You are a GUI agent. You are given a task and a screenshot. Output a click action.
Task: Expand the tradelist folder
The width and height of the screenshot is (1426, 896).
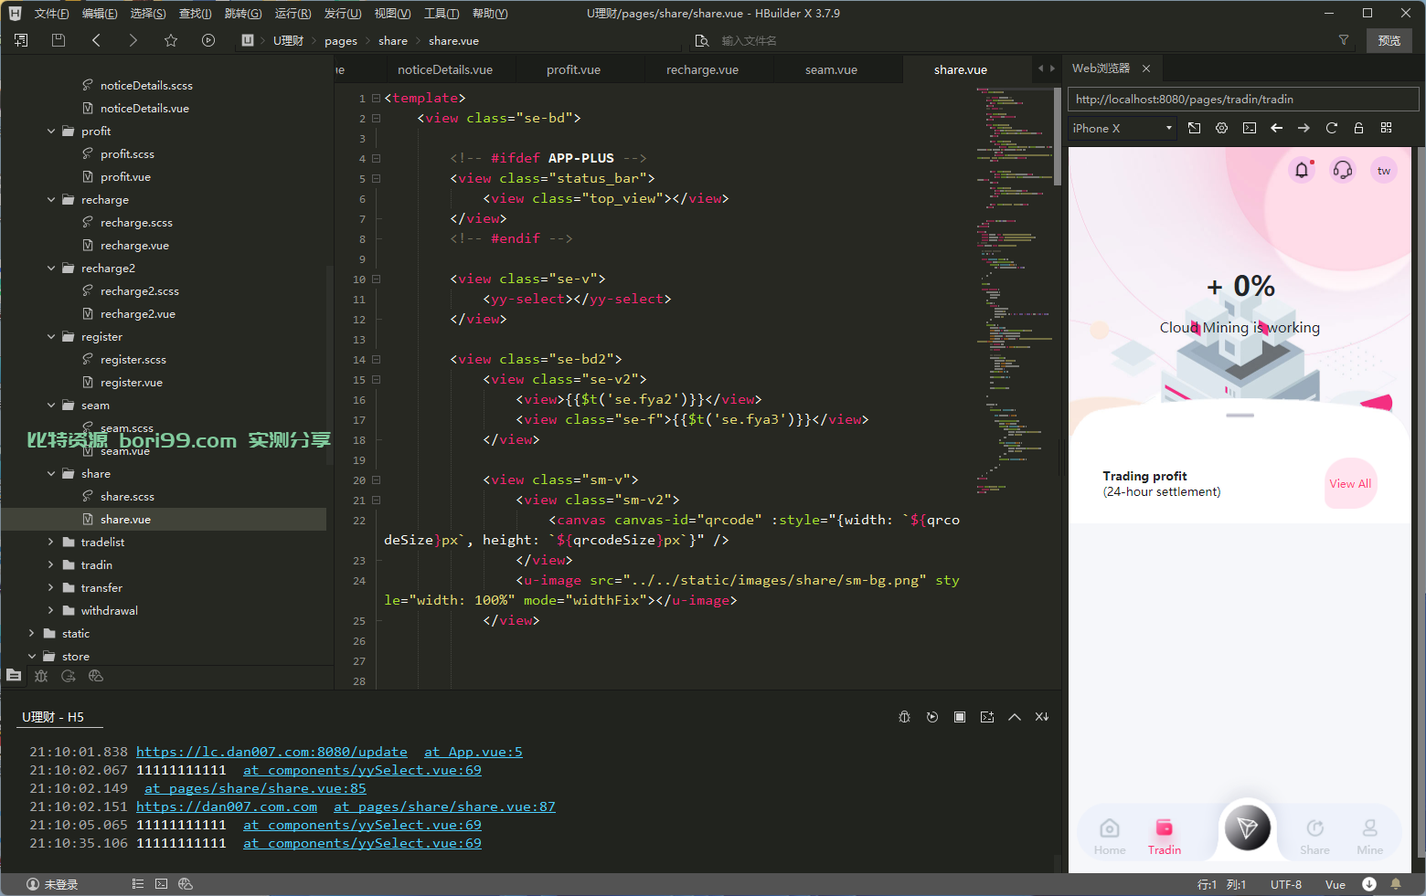[x=51, y=543]
